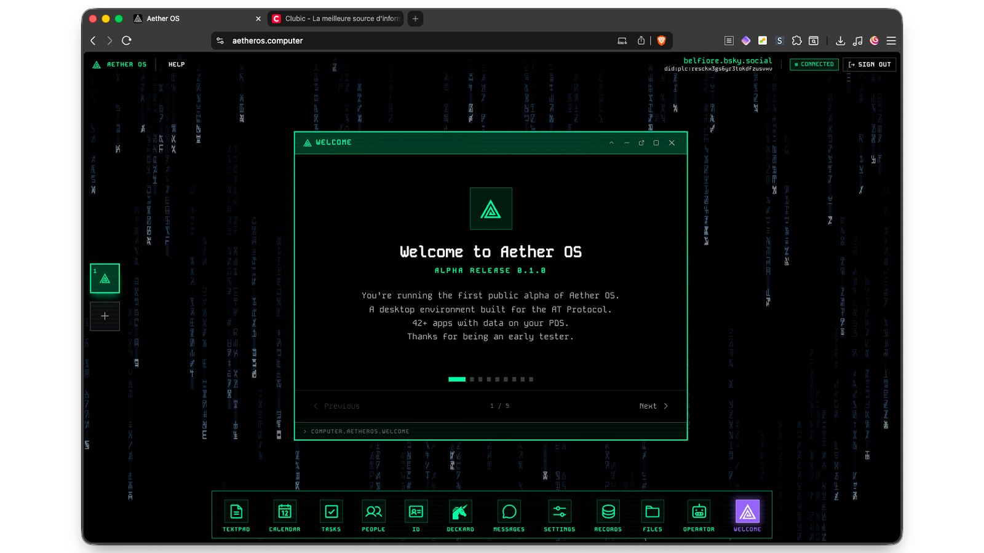Image resolution: width=984 pixels, height=553 pixels.
Task: Click the Connected status indicator
Action: click(x=814, y=64)
